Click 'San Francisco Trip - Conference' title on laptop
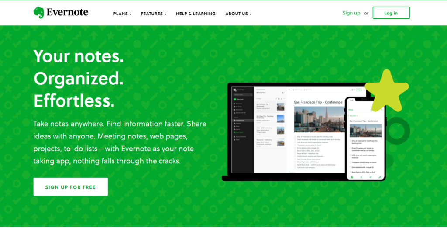Screen dimensions: 447x228 tap(318, 102)
